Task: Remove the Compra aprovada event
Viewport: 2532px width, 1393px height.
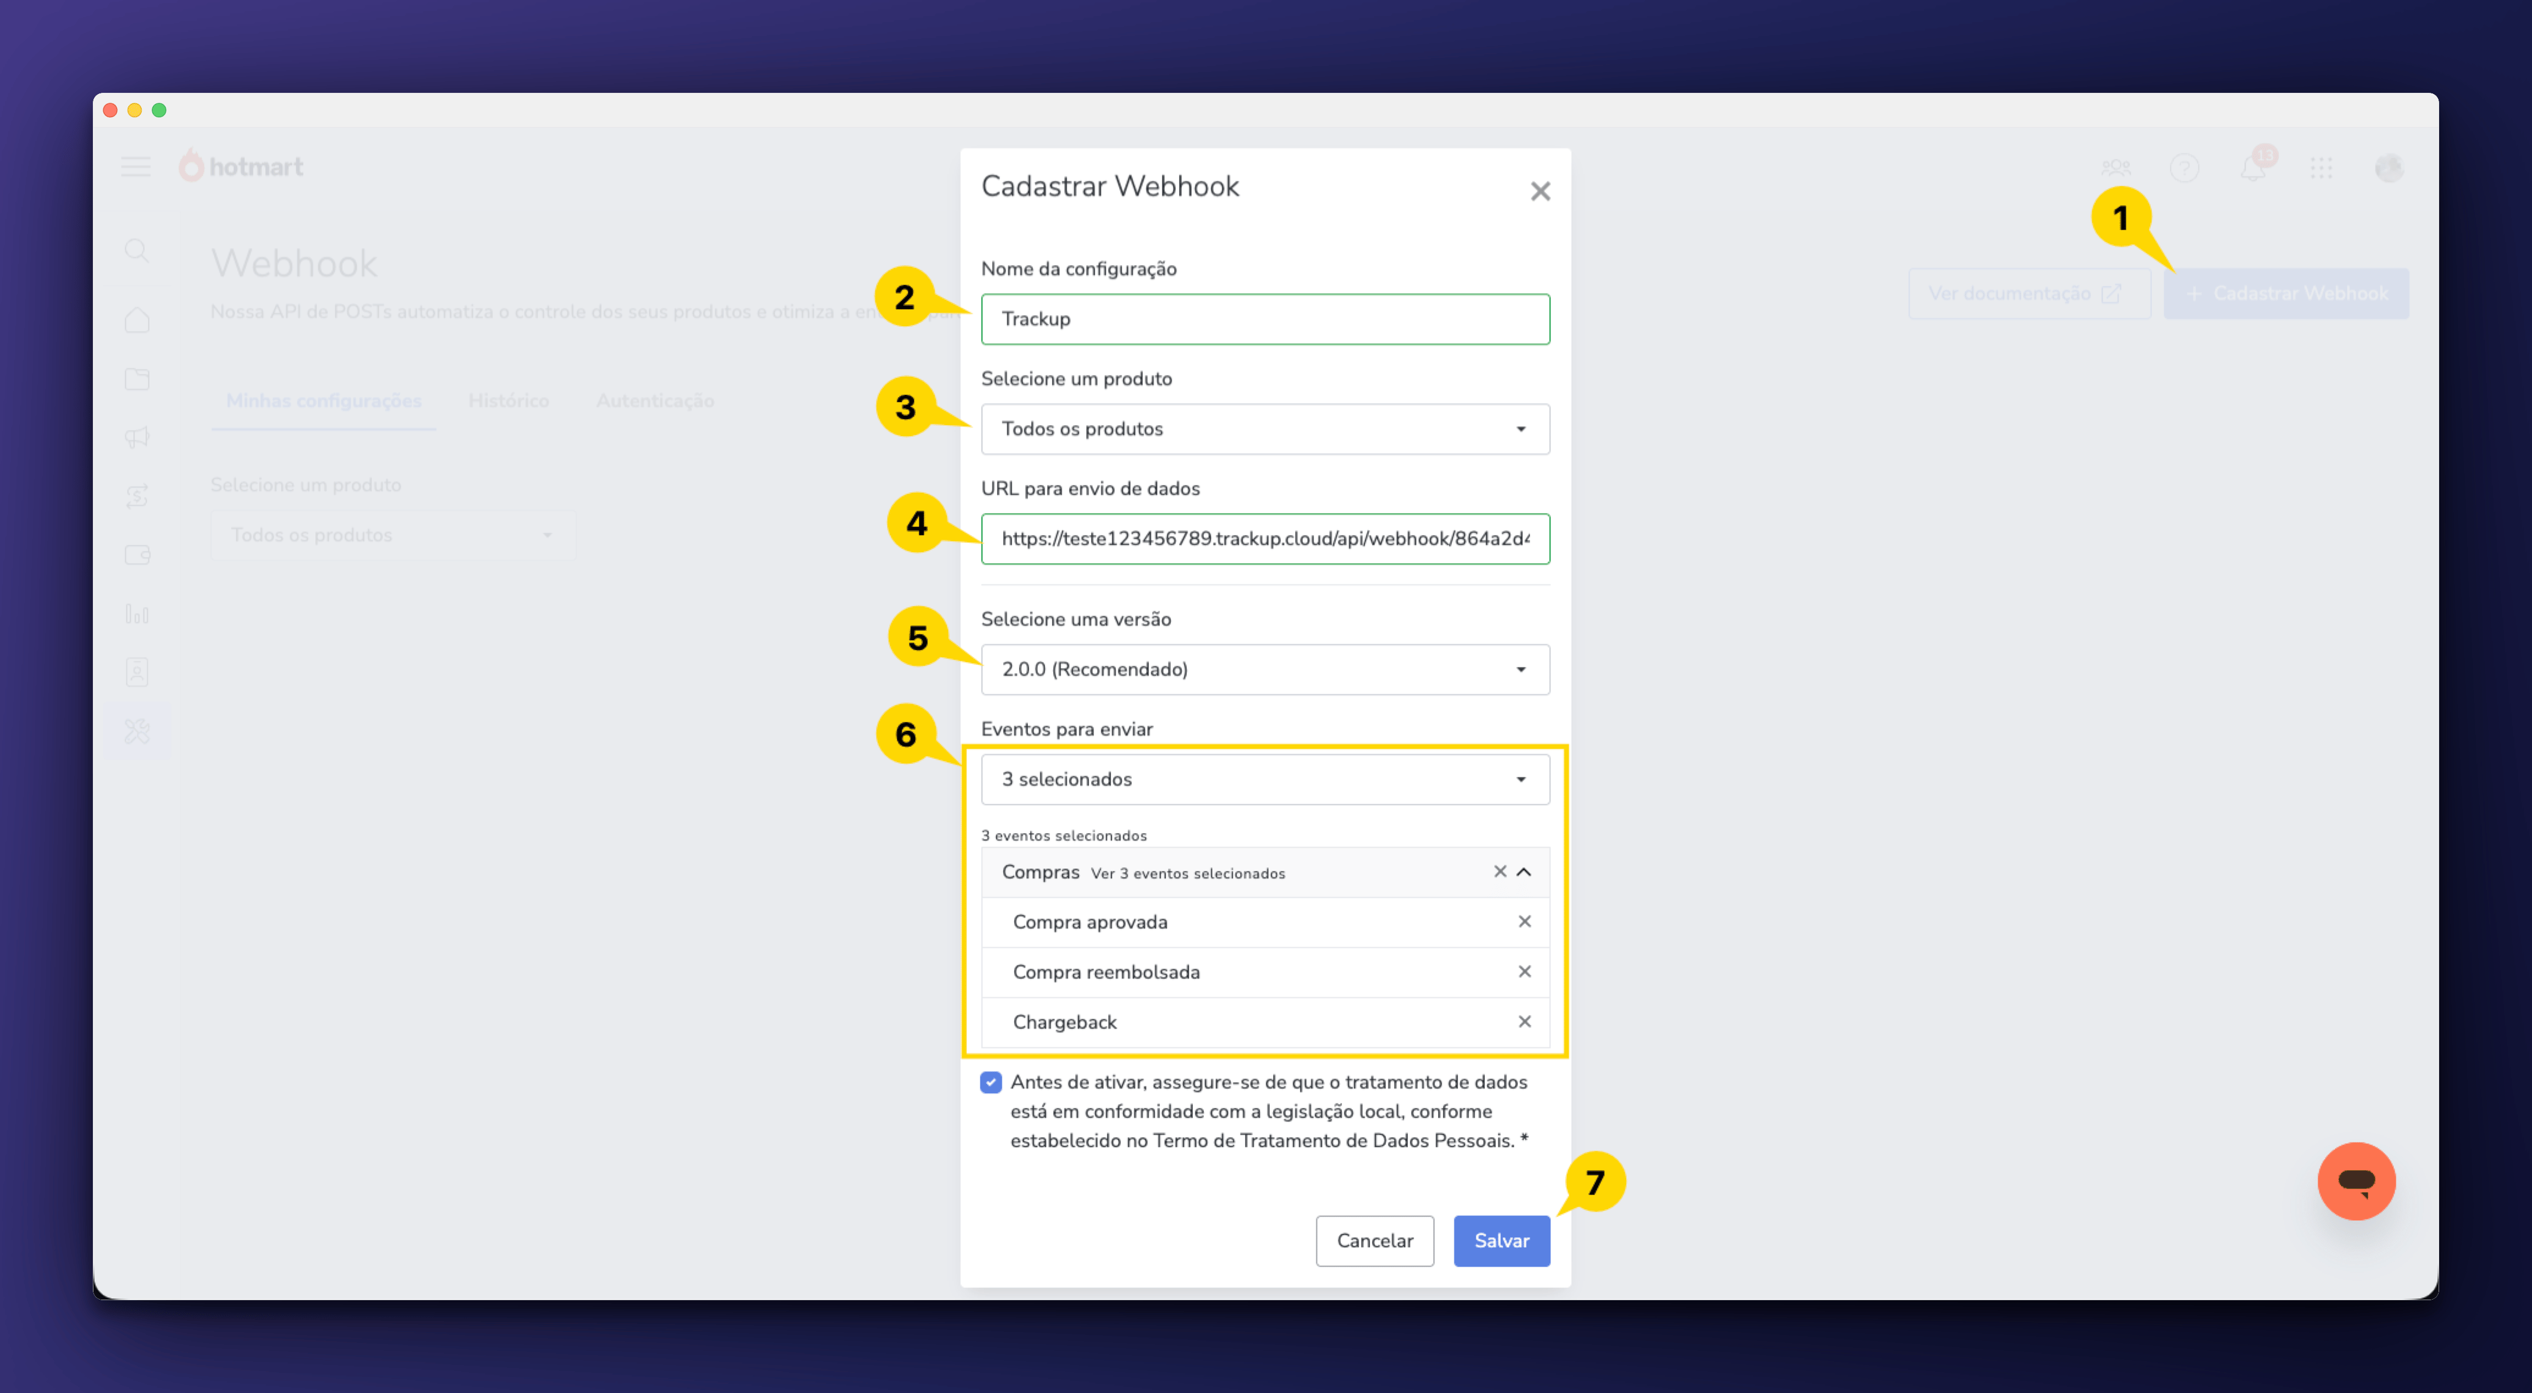Action: click(1525, 922)
